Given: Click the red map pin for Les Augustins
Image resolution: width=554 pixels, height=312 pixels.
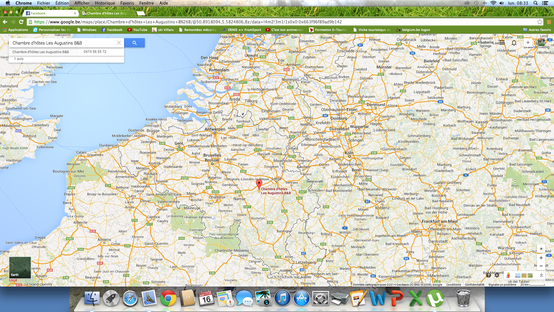Looking at the screenshot, I should pos(259,184).
